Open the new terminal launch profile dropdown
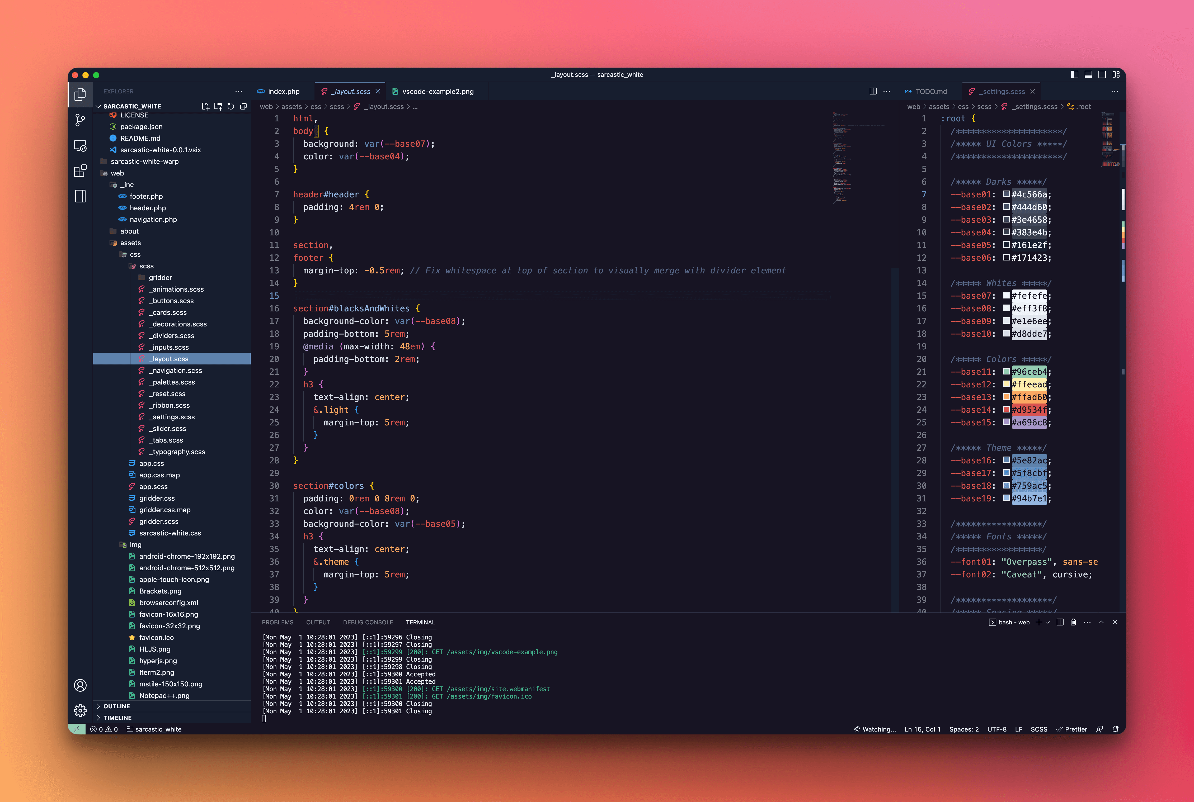The width and height of the screenshot is (1194, 802). [x=1048, y=623]
